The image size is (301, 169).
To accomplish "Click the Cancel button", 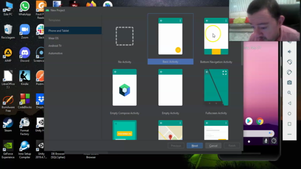I will 213,146.
